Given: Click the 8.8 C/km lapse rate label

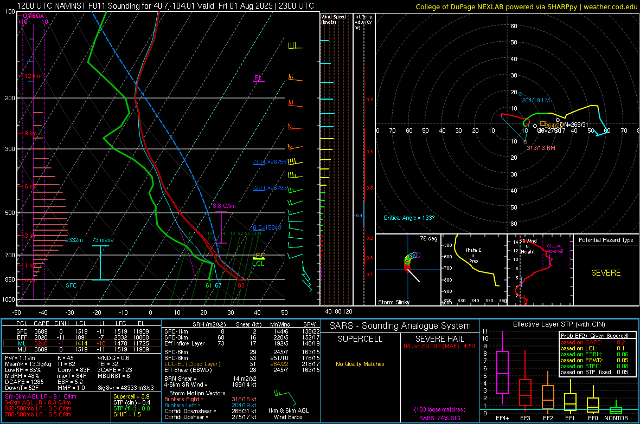Looking at the screenshot, I should click(x=224, y=206).
